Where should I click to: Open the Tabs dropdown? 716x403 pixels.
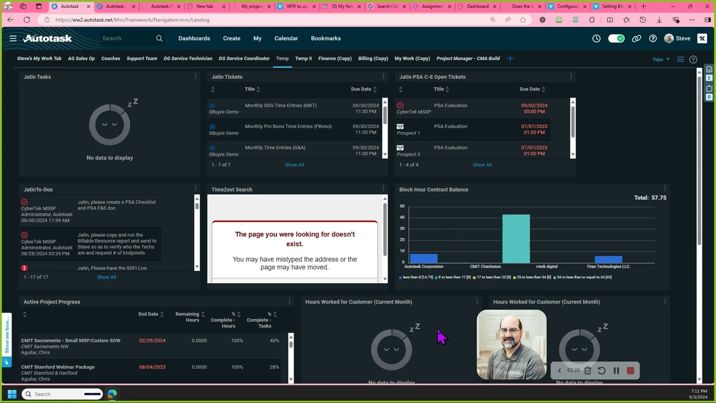pos(661,59)
